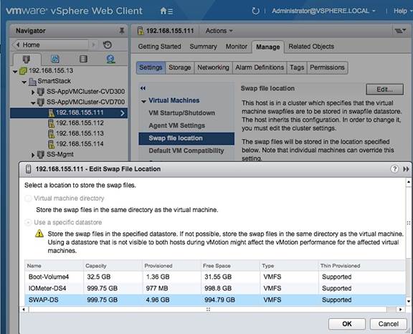
Task: Open the Getting Started tab
Action: point(160,47)
